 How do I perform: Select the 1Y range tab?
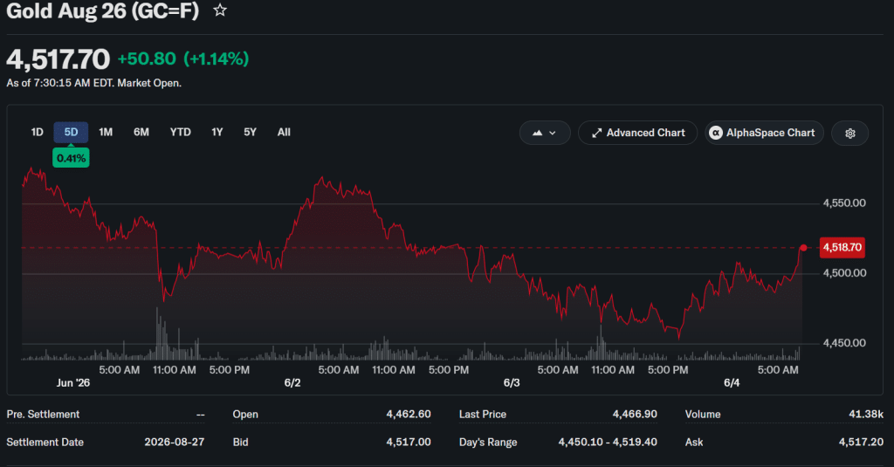click(217, 133)
